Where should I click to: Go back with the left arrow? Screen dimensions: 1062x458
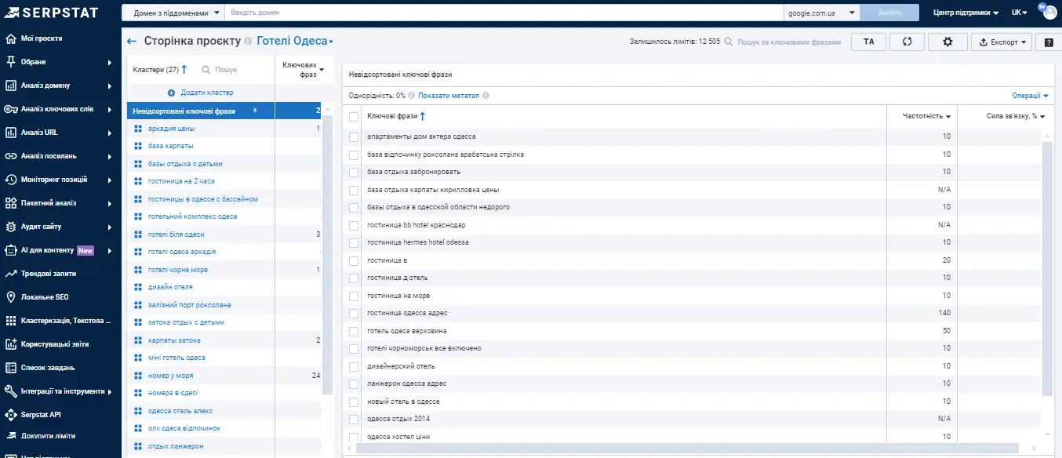(x=132, y=41)
